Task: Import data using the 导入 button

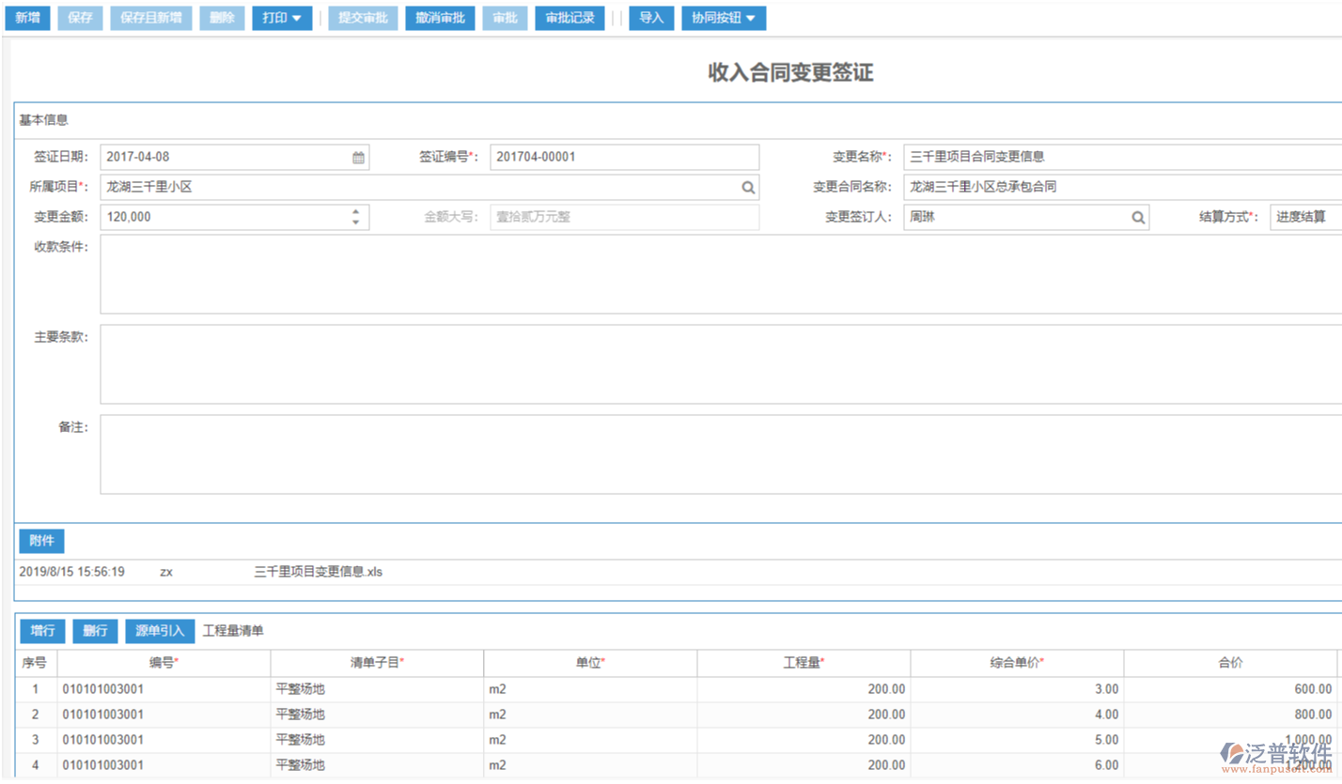Action: coord(651,17)
